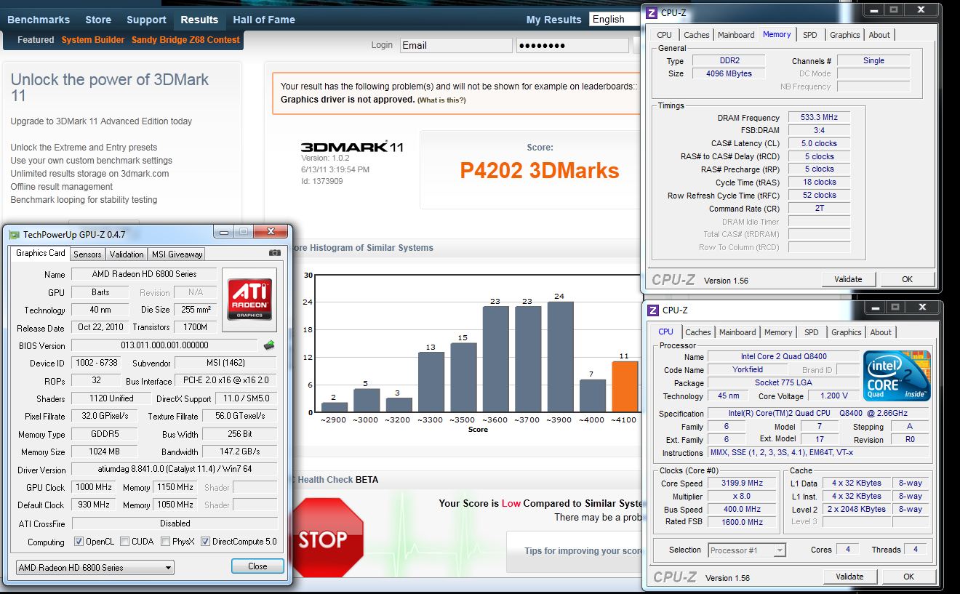Toggle the PhysX checkbox in GPU-Z
The image size is (960, 594).
(x=166, y=542)
